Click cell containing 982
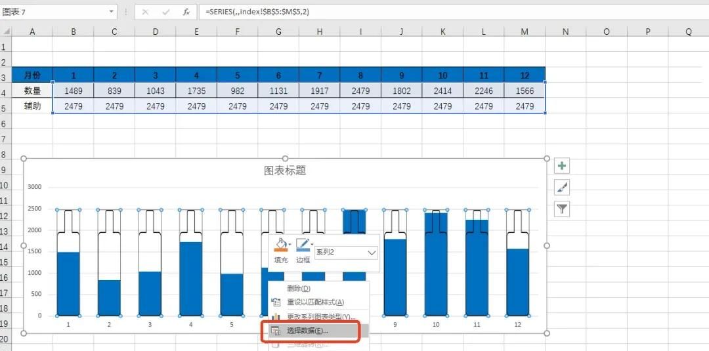This screenshot has height=351, width=709. pyautogui.click(x=238, y=91)
